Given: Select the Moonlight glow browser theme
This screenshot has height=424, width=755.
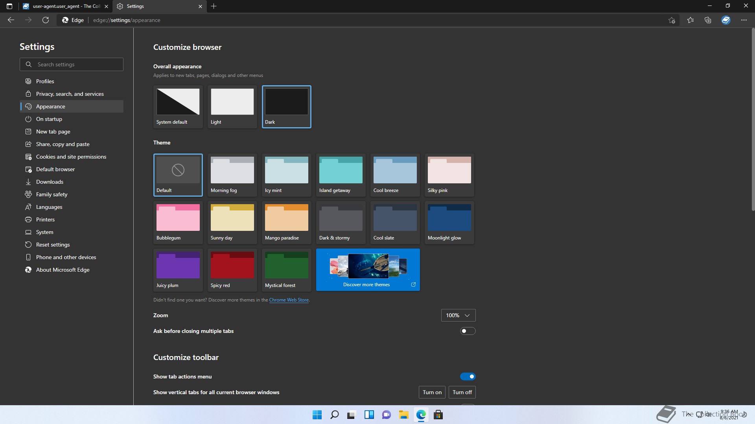Looking at the screenshot, I should point(449,222).
